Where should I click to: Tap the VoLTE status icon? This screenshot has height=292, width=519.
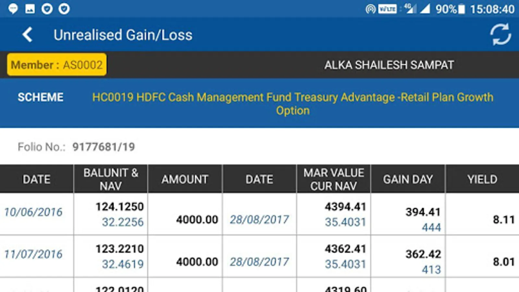point(387,9)
